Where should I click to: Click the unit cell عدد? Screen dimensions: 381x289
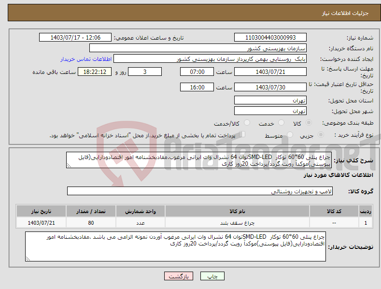(141, 223)
